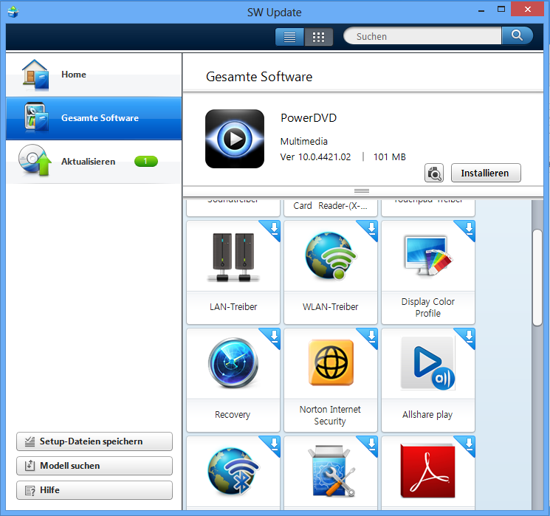
Task: Select the WLAN-Treiber globe icon
Action: (331, 255)
